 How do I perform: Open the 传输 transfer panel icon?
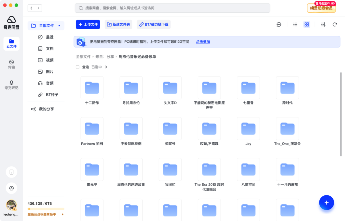coord(11,62)
